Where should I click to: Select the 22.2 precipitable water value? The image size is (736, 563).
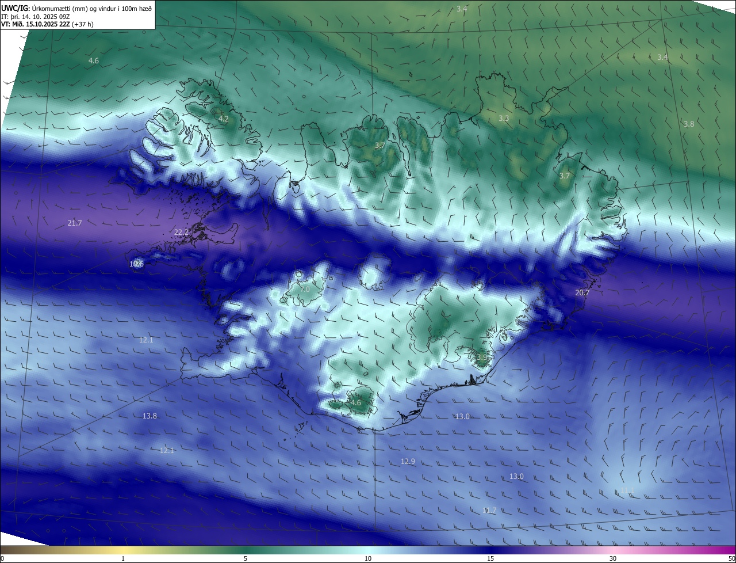(181, 232)
